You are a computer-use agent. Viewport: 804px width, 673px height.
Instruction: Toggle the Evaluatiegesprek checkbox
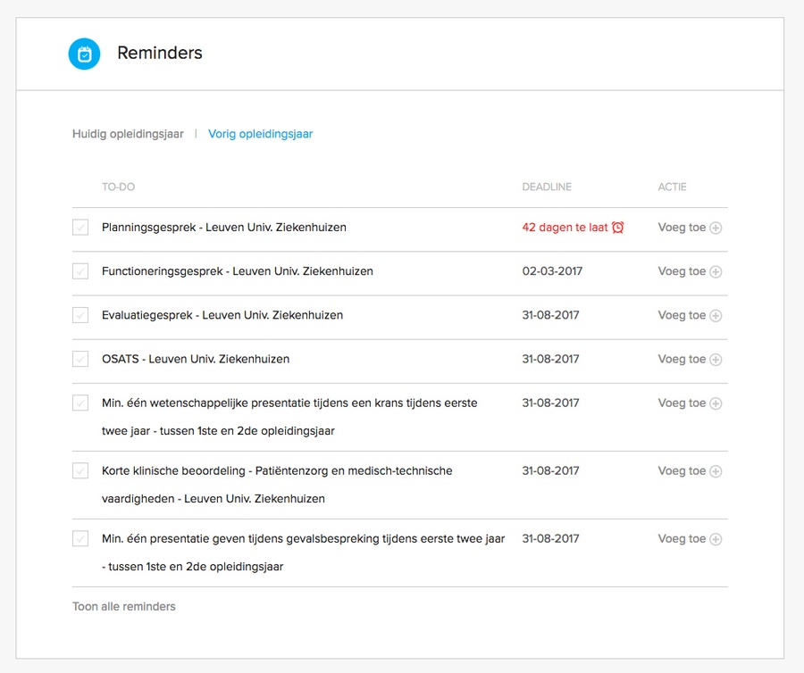point(80,315)
